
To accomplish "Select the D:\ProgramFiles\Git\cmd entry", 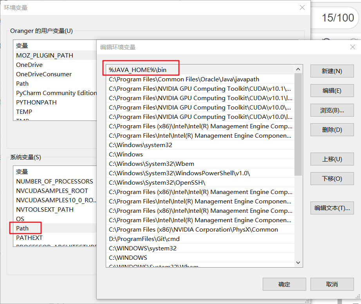I will (x=200, y=239).
